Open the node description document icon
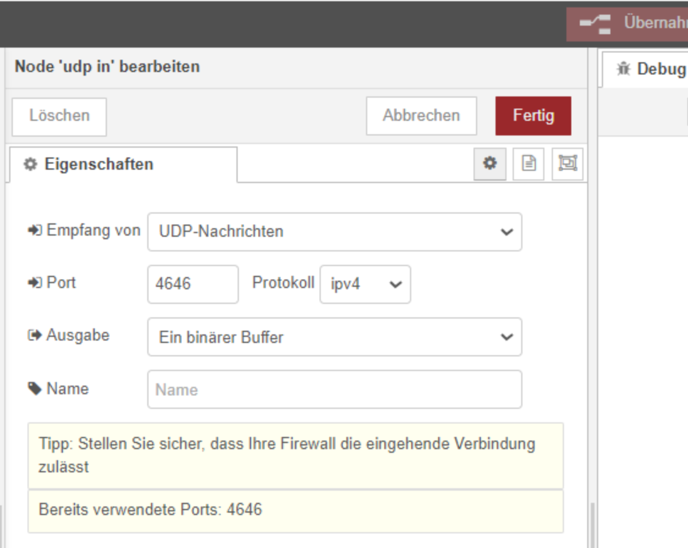The width and height of the screenshot is (688, 548). (x=529, y=164)
